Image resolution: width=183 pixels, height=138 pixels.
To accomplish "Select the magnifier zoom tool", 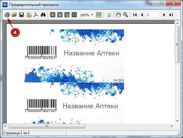I will (x=125, y=15).
